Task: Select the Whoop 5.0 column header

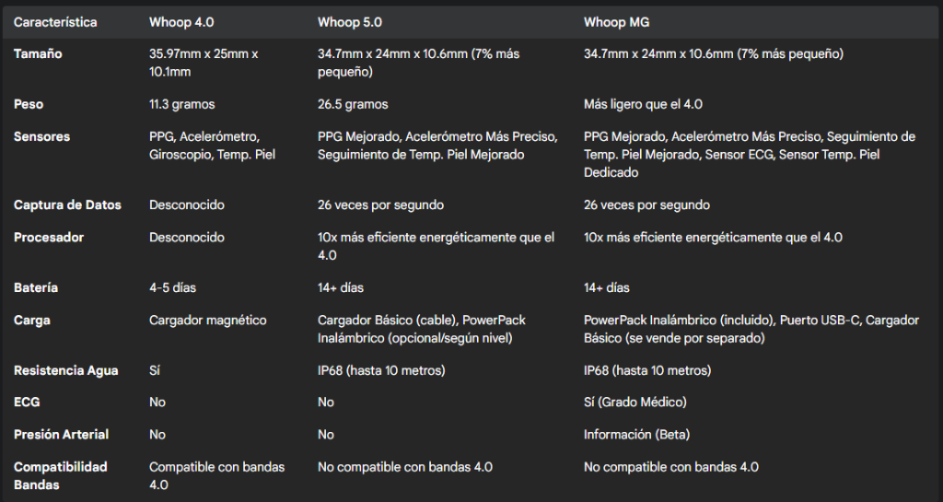Action: [350, 22]
